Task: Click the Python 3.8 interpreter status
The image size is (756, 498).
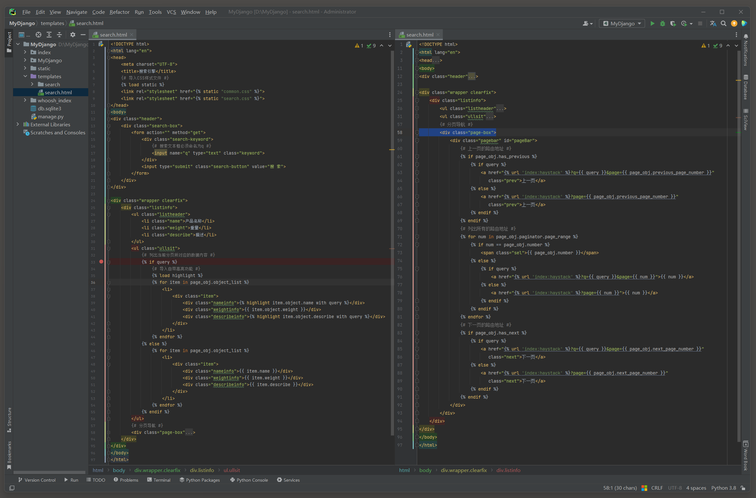Action: tap(723, 488)
